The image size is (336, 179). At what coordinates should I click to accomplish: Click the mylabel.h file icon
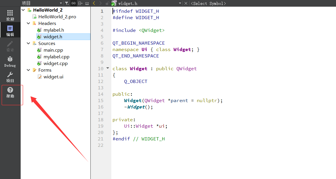[x=39, y=30]
